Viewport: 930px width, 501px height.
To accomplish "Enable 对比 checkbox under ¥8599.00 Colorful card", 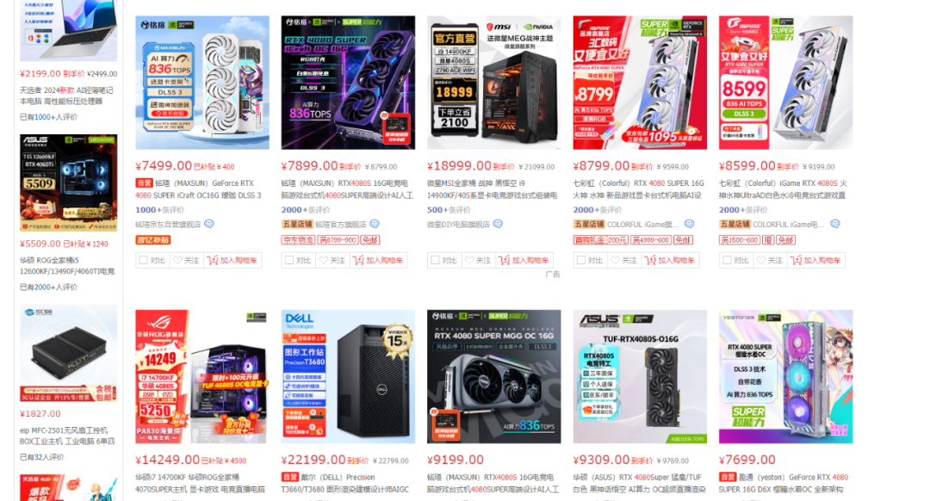I will (x=727, y=260).
